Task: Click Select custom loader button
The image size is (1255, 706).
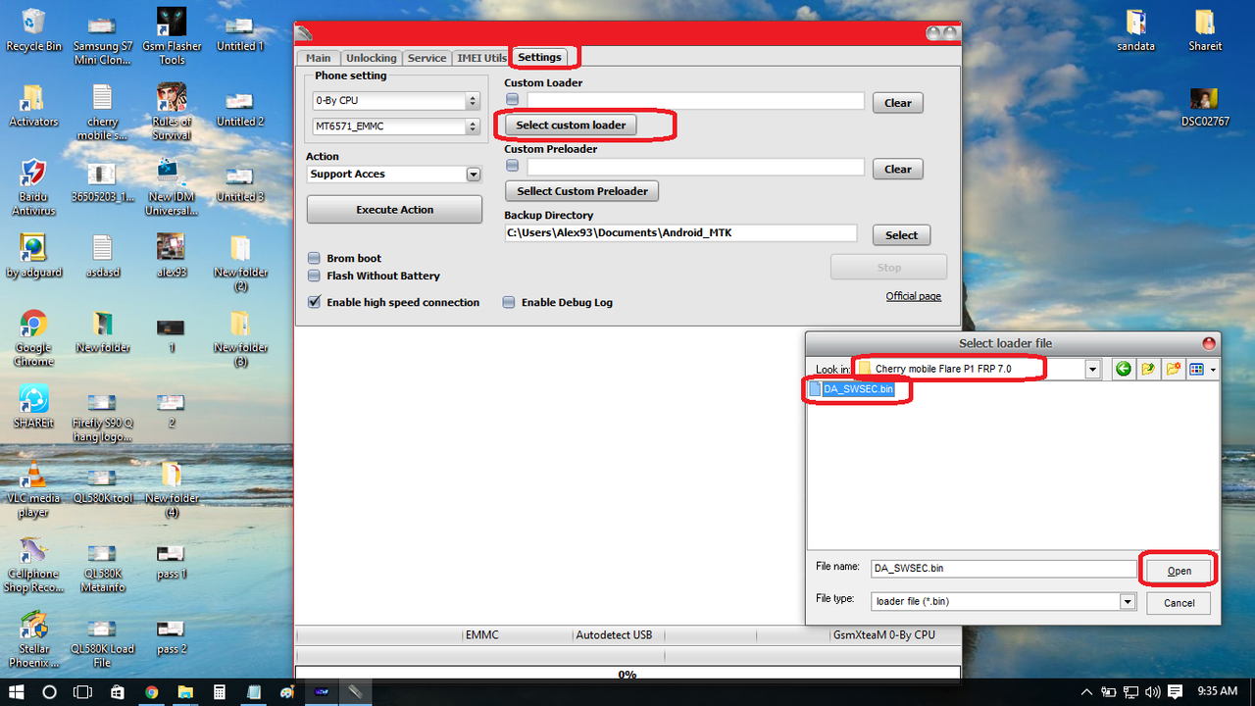Action: (x=571, y=125)
